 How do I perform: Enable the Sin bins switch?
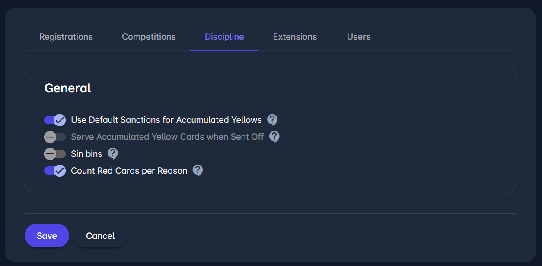pyautogui.click(x=55, y=154)
